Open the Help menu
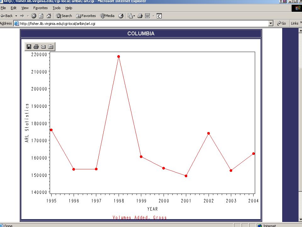 point(69,8)
